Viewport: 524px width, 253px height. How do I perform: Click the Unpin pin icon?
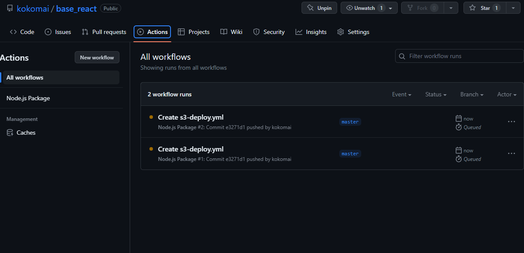311,8
